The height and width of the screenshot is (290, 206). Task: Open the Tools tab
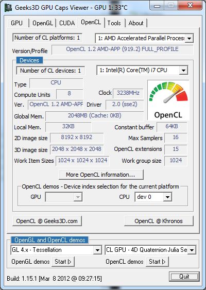(x=114, y=23)
